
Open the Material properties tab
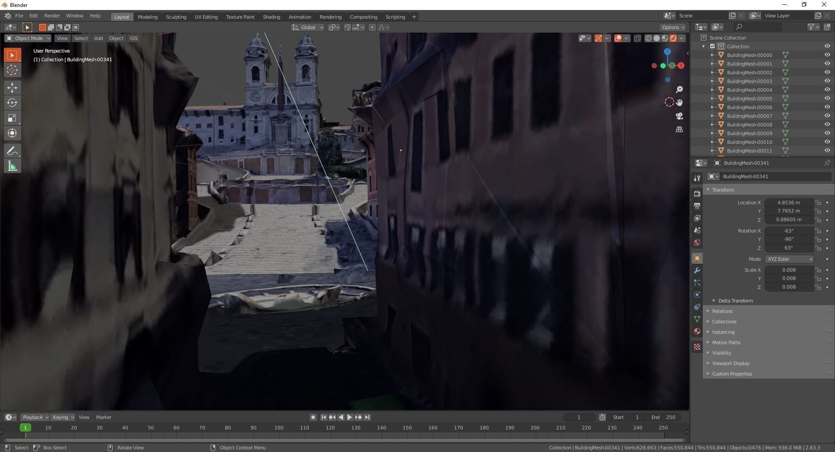[x=697, y=331]
